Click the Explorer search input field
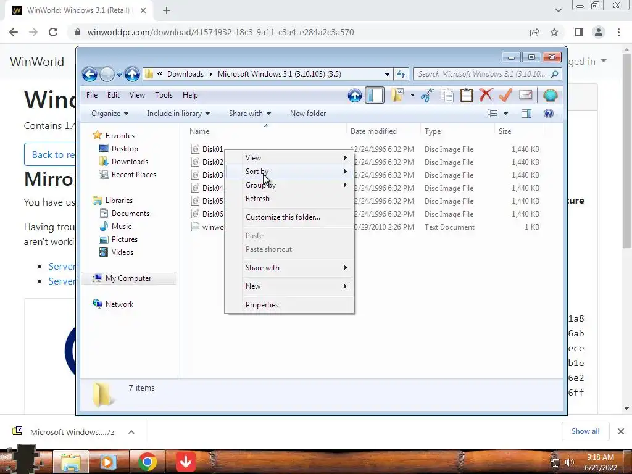The image size is (632, 474). [x=483, y=74]
